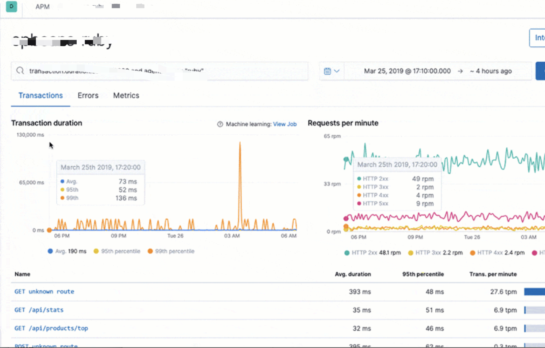This screenshot has height=348, width=545.
Task: Toggle the 99th percentile legend item
Action: (x=171, y=251)
